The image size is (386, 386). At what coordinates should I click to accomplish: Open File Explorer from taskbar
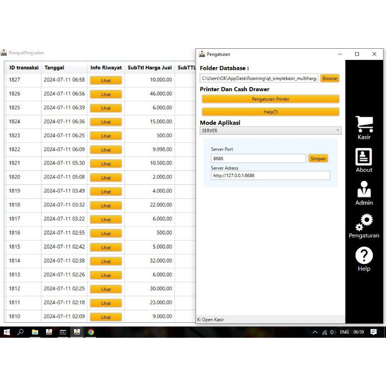(x=35, y=332)
